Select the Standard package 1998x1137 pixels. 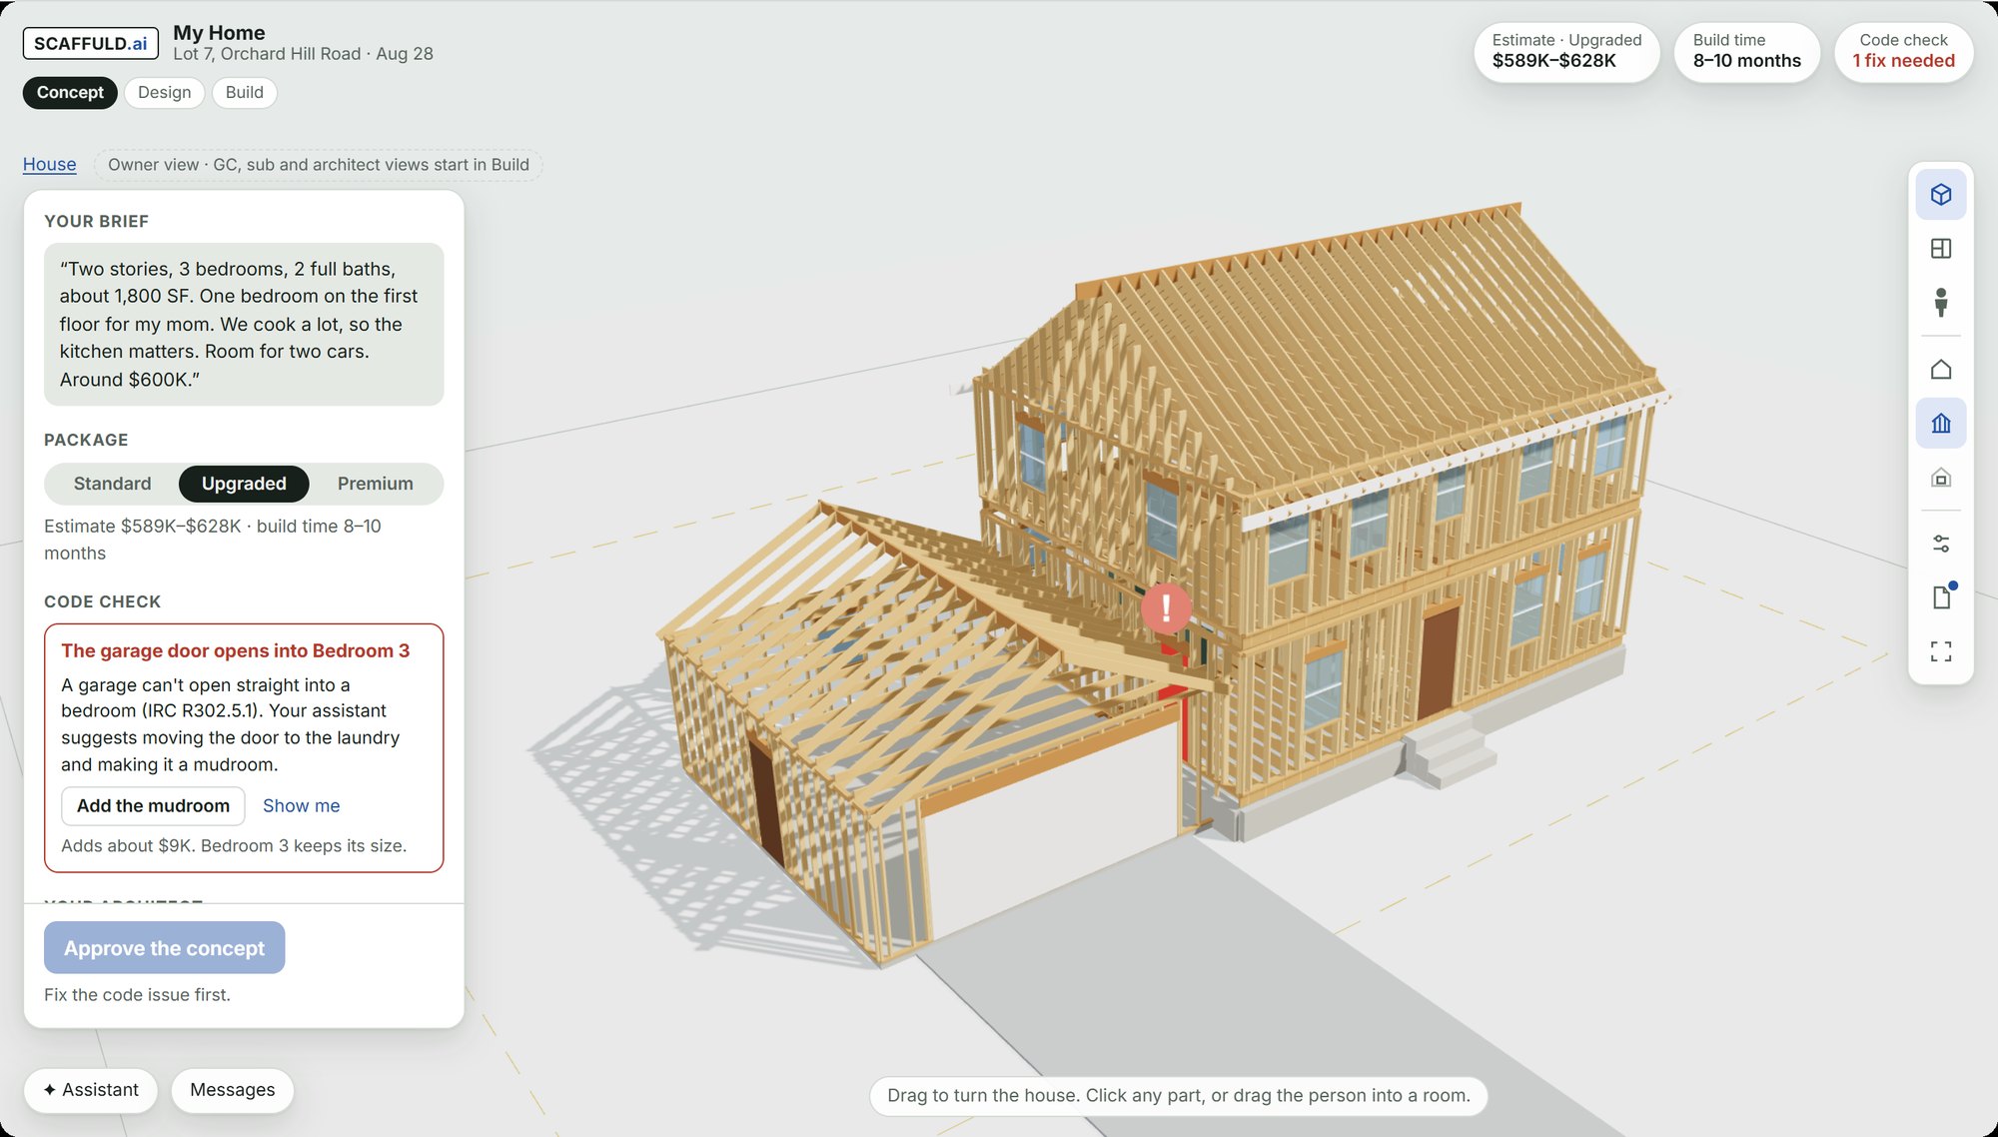(112, 484)
